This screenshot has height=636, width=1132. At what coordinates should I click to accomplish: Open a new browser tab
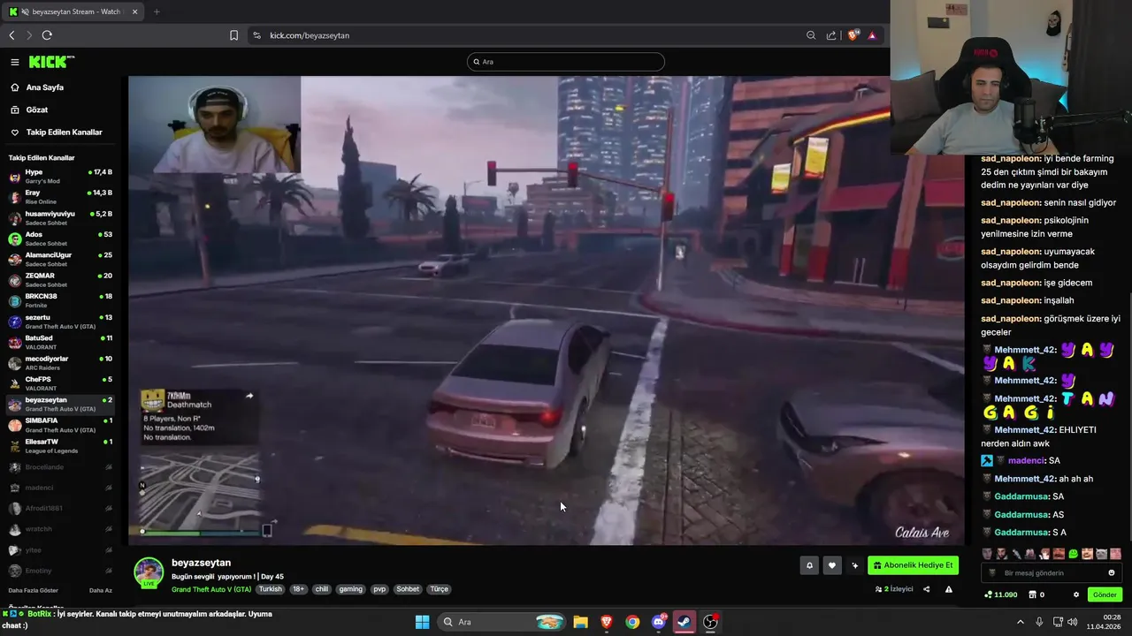tap(157, 11)
